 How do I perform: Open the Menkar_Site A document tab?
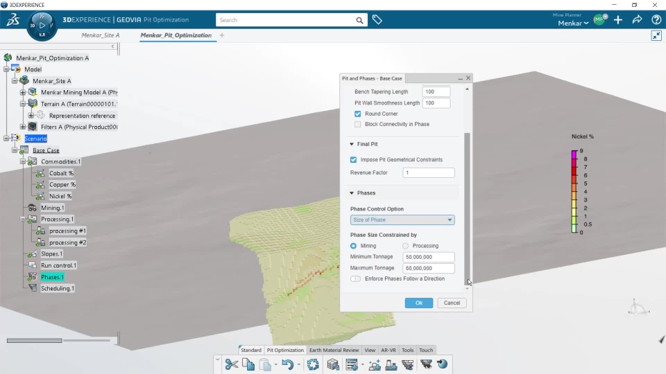click(100, 35)
